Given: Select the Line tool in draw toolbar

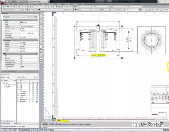Looking at the screenshot, I should 41,14.
